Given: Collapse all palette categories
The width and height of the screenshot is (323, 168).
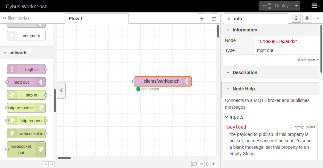Looking at the screenshot, I should point(46,164).
